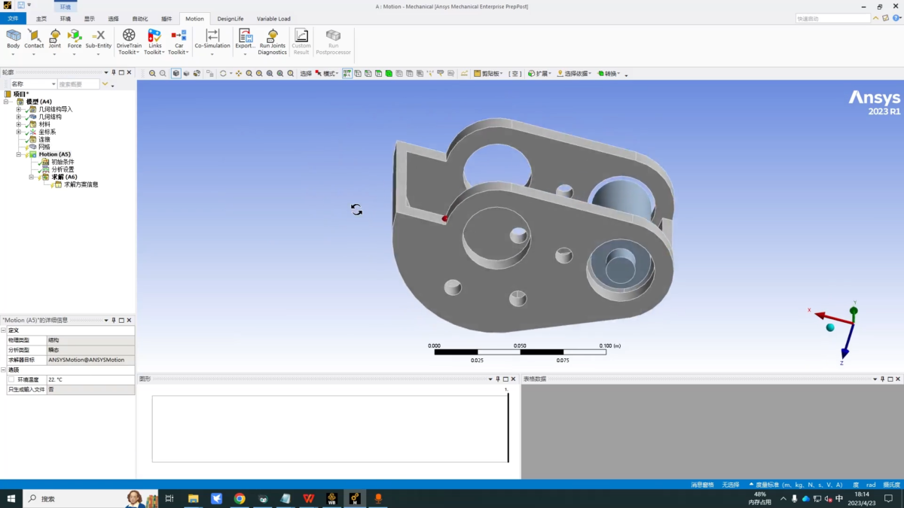Click the Windows Start button
The height and width of the screenshot is (508, 904).
pyautogui.click(x=11, y=499)
